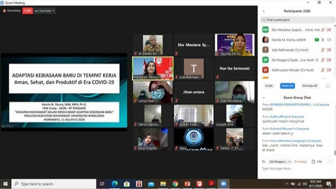This screenshot has width=336, height=189.
Task: Expand the 'on YouTube' live stream dropdown
Action: coord(45,10)
